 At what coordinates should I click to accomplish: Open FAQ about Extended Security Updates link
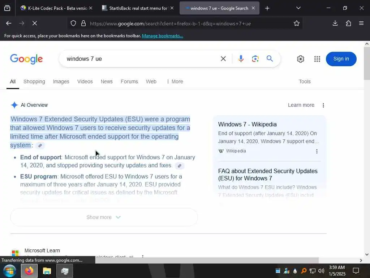[268, 174]
